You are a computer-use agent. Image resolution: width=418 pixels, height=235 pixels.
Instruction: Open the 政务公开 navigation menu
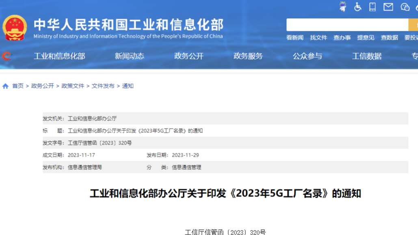click(188, 56)
